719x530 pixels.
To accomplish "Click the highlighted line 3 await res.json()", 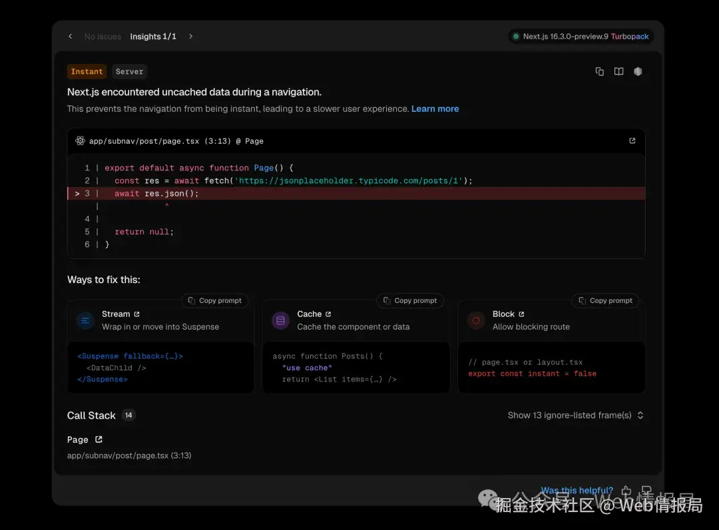I will tap(356, 194).
